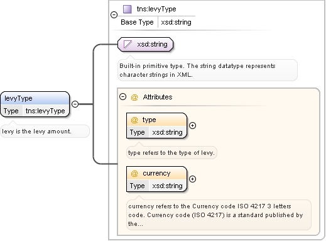Viewport: 326px width, 241px height.
Task: Collapse the tns:levyType type box
Action: tap(114, 14)
